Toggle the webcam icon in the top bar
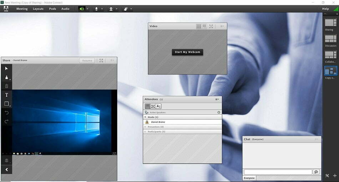339x182 pixels. 111,9
